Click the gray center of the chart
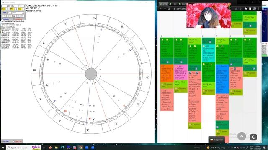The width and height of the screenshot is (268, 150). click(x=91, y=74)
